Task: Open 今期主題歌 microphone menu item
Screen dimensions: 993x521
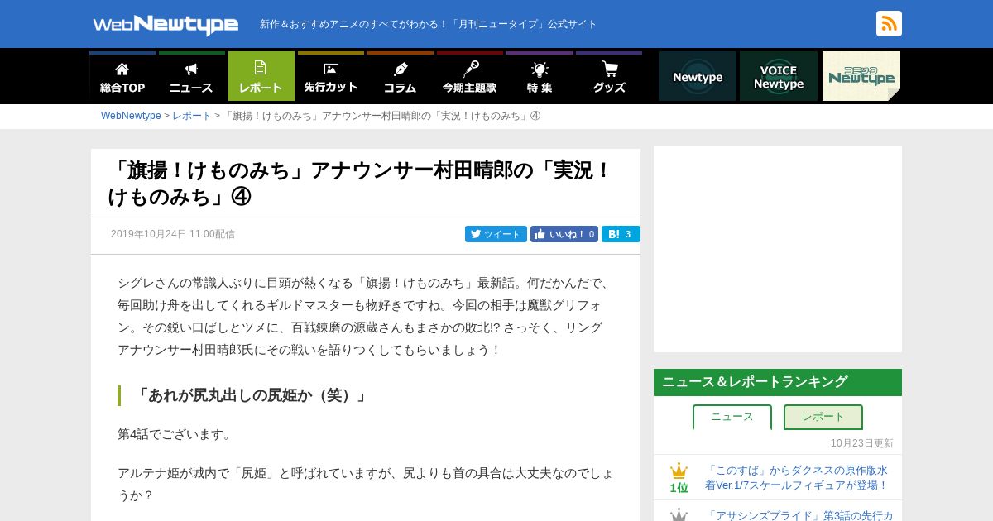Action: (469, 77)
